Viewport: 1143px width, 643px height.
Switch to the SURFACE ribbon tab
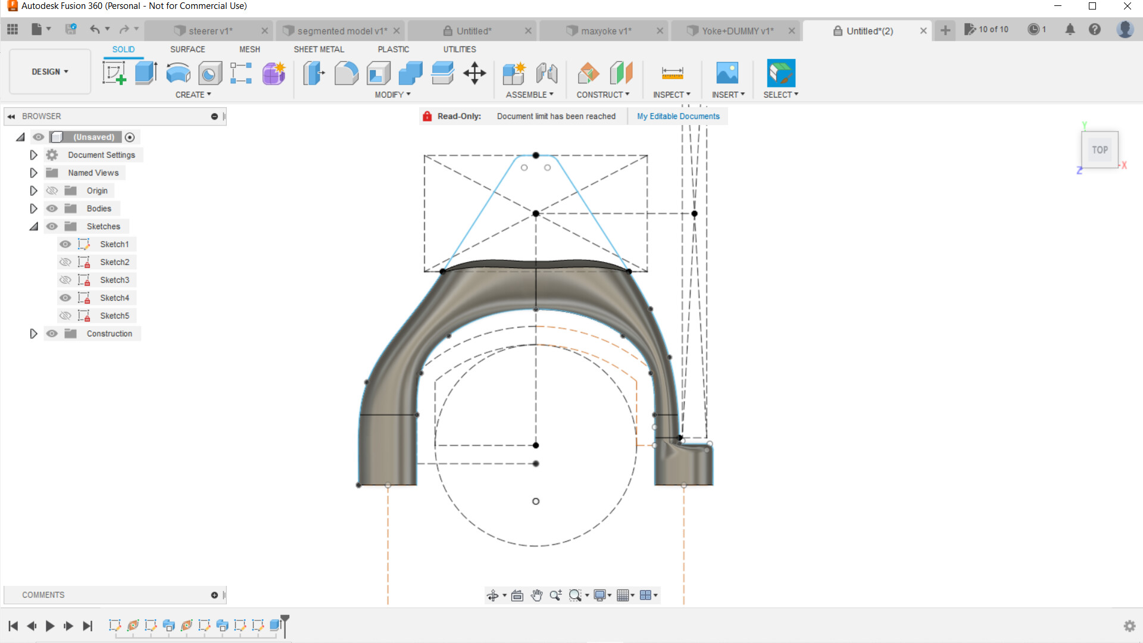(x=187, y=49)
